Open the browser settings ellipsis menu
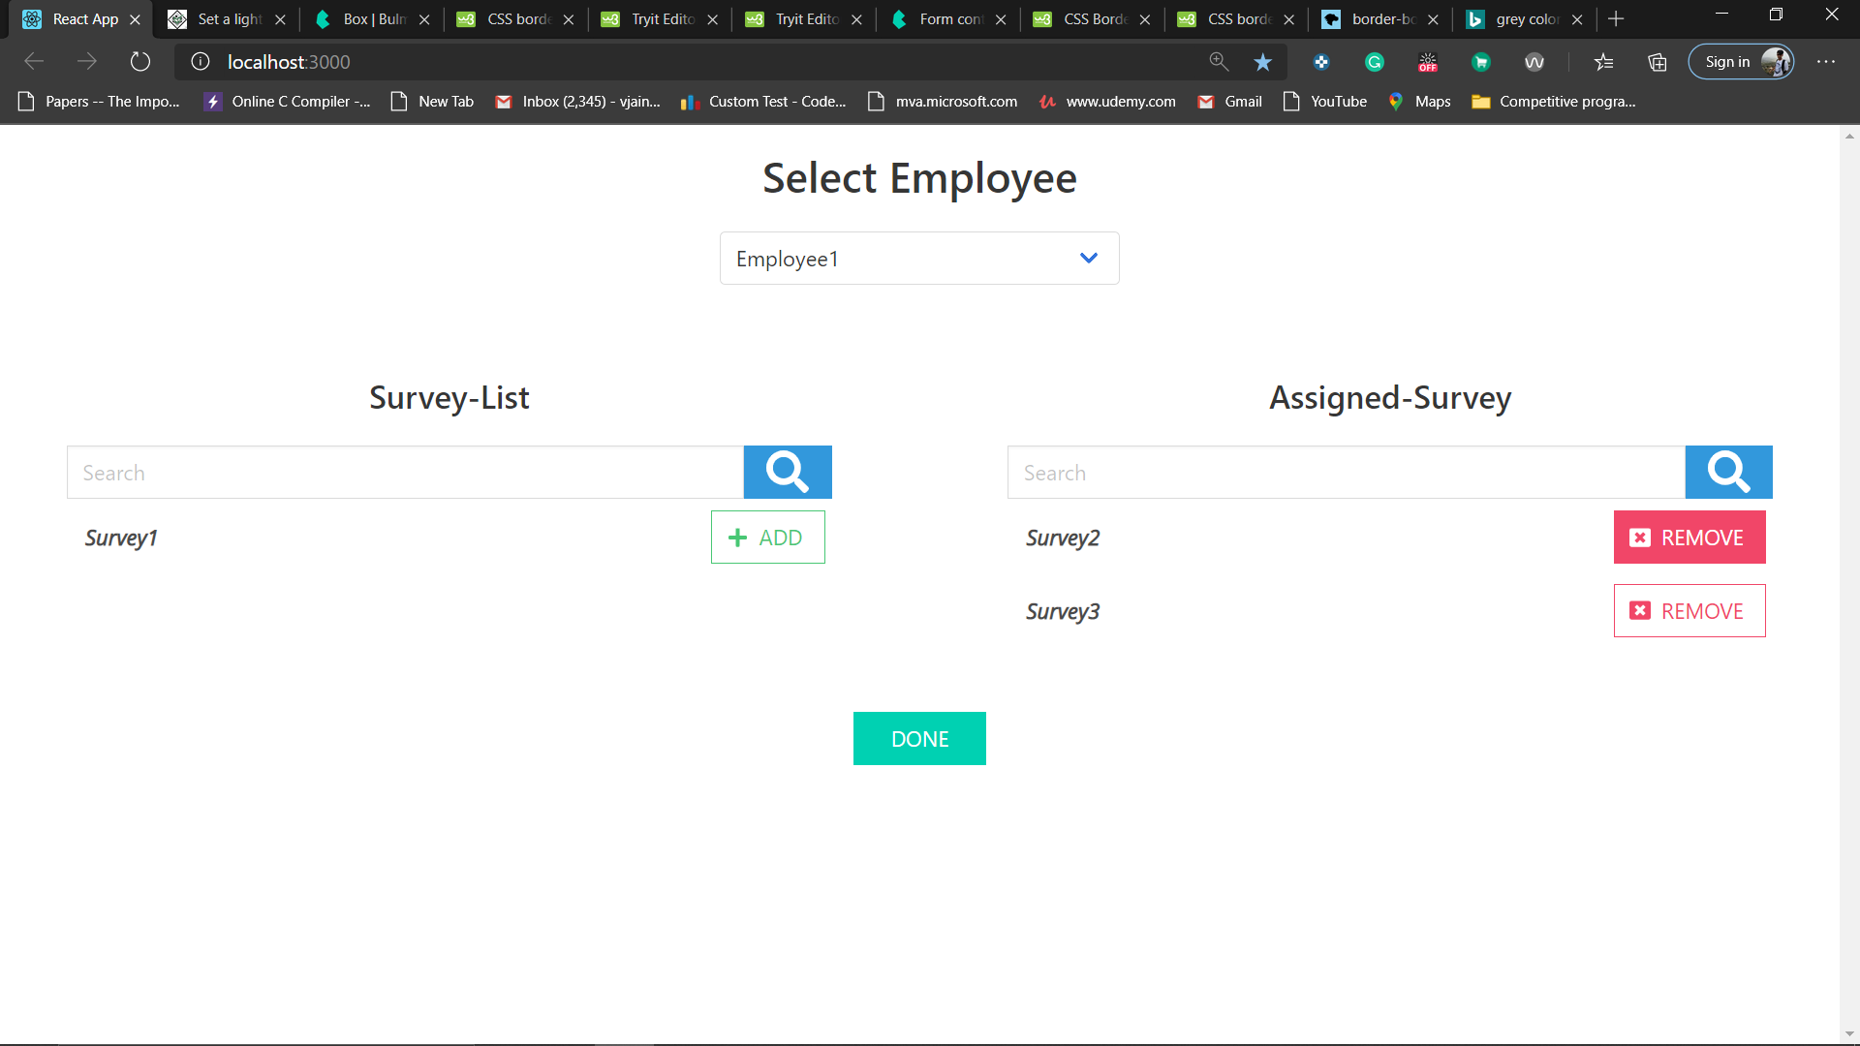 [x=1826, y=62]
